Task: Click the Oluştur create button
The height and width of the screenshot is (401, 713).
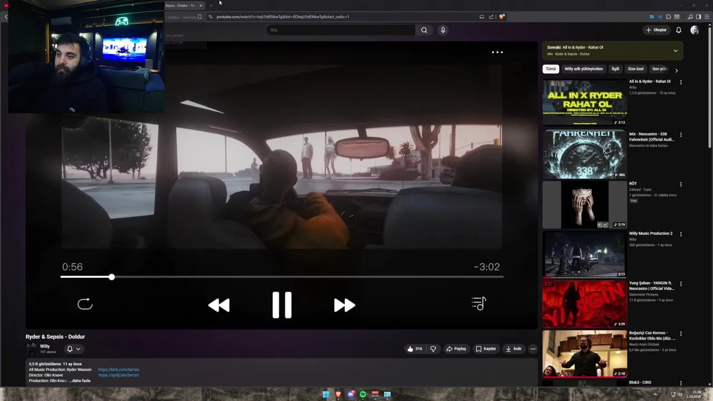Action: [656, 30]
